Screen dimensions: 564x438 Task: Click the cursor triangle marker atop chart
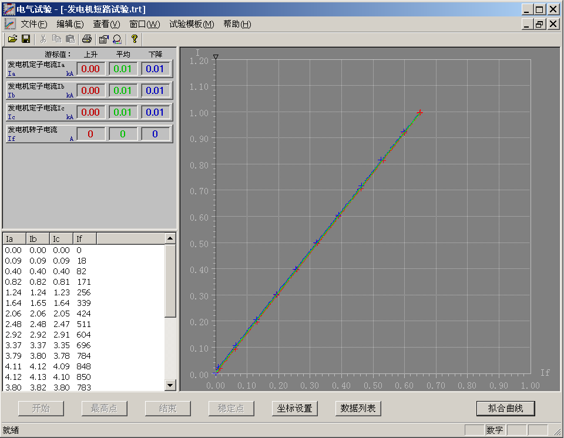[x=216, y=57]
